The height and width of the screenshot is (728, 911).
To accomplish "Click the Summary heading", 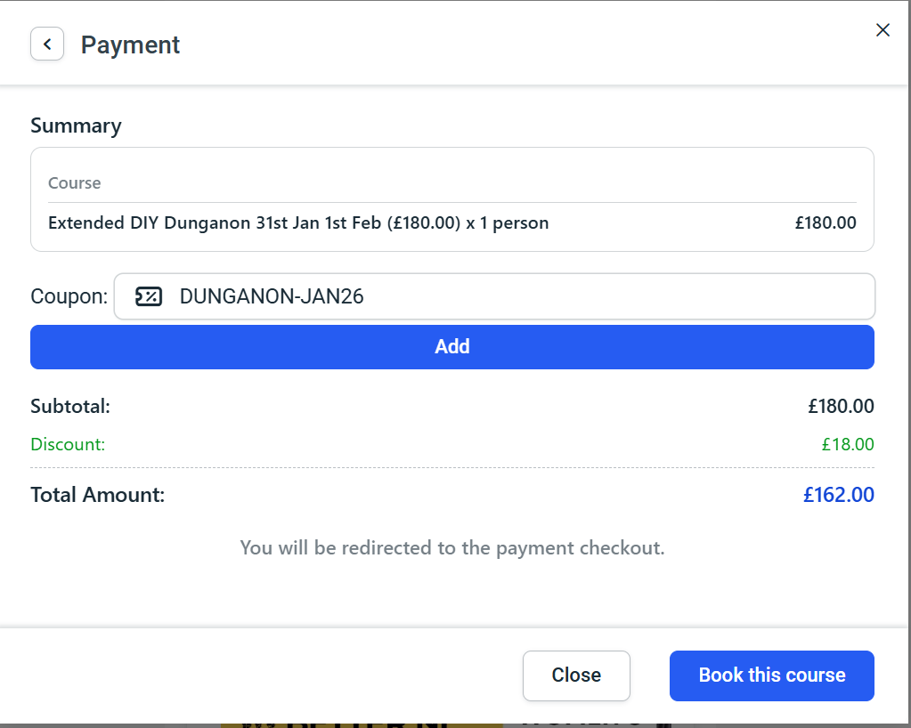I will [x=76, y=125].
